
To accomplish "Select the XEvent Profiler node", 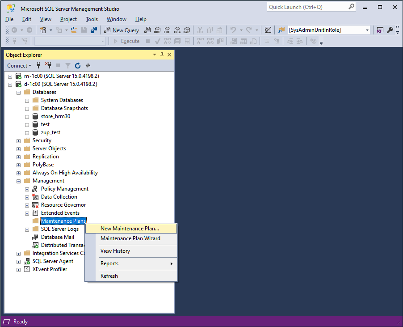I will pos(50,269).
